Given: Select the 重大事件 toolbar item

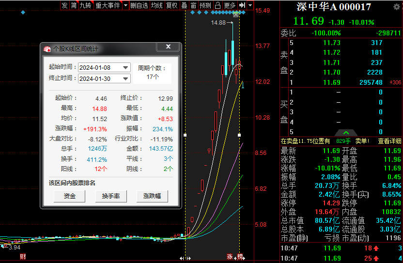Looking at the screenshot, I should coord(108,5).
